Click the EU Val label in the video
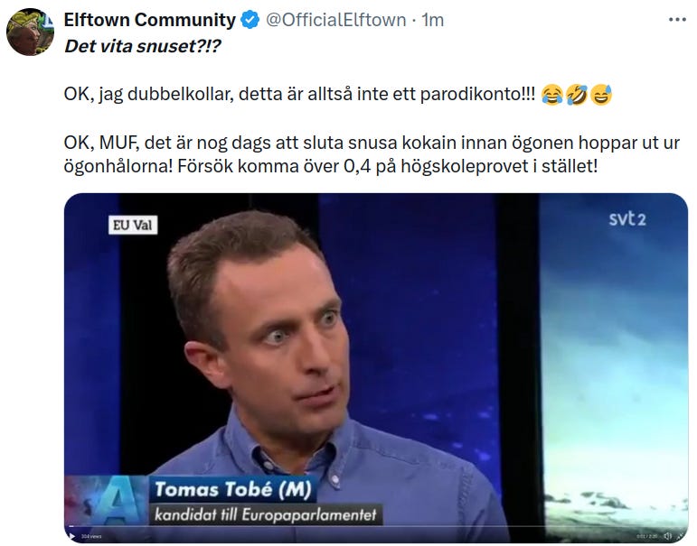This screenshot has height=546, width=697. 133,225
